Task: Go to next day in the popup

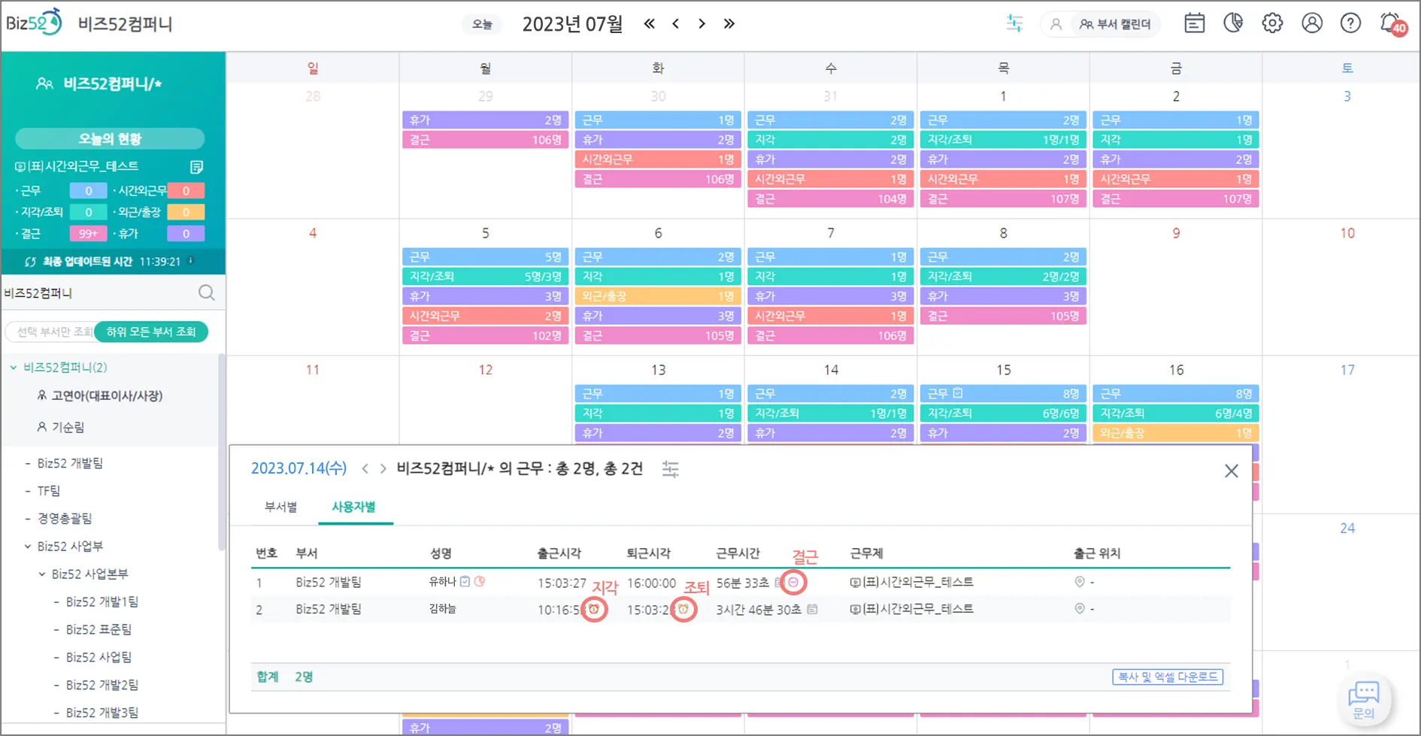Action: tap(383, 468)
